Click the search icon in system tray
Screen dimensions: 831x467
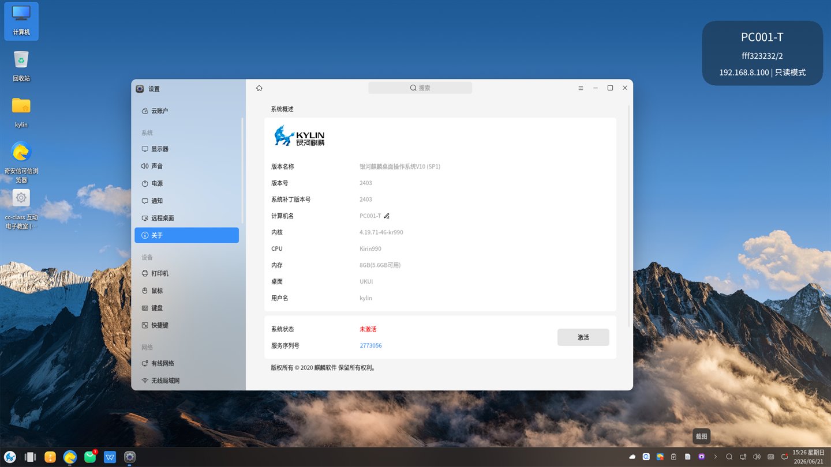click(x=729, y=457)
